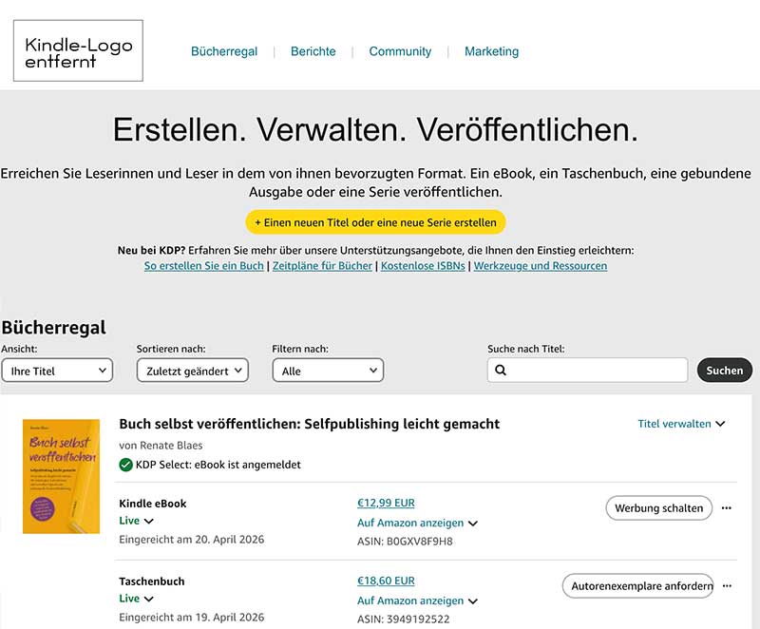
Task: Open the Berichte navigation tab
Action: [313, 51]
